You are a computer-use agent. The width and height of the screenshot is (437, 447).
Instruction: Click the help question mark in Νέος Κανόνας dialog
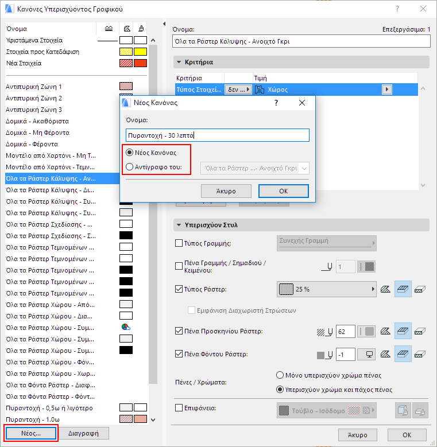[276, 103]
